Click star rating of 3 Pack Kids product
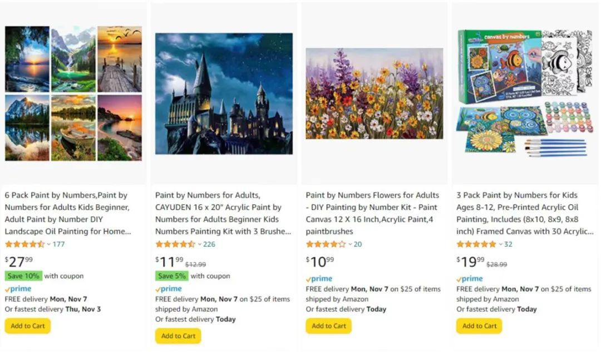Screen dimensions: 601x352 476,244
